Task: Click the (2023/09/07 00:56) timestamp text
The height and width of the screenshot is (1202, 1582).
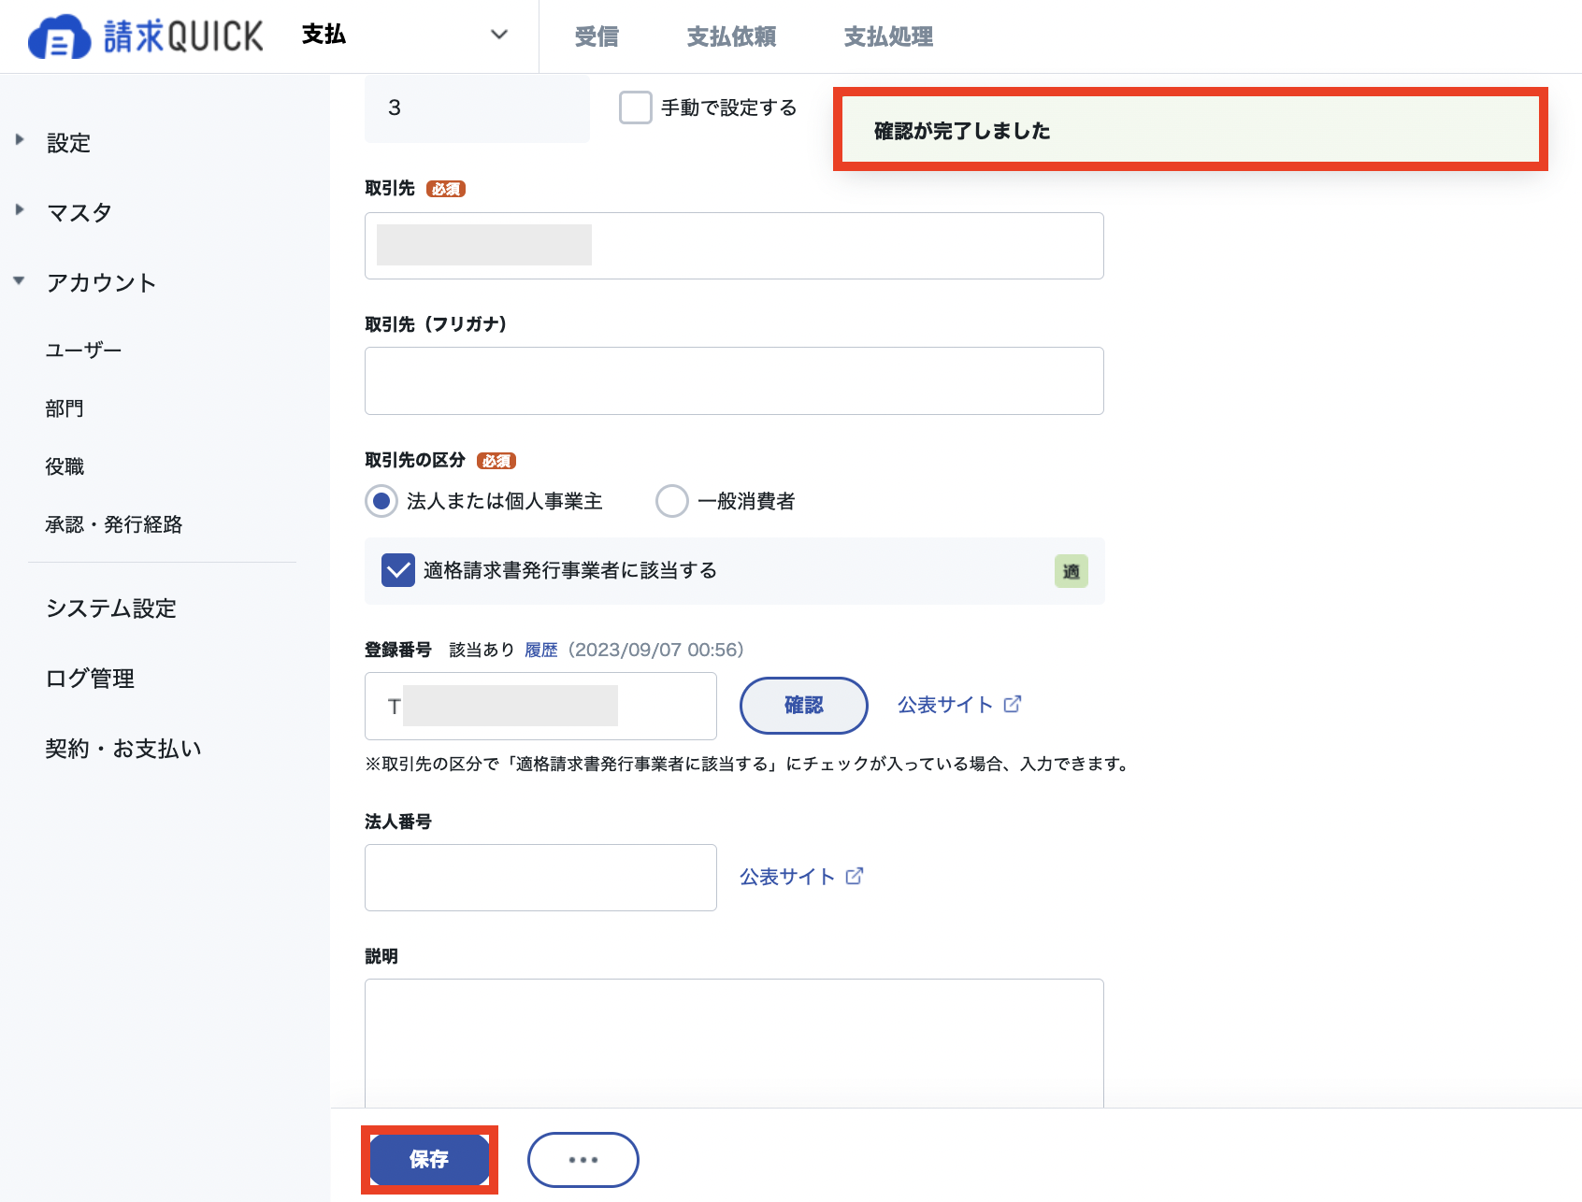Action: pos(656,650)
